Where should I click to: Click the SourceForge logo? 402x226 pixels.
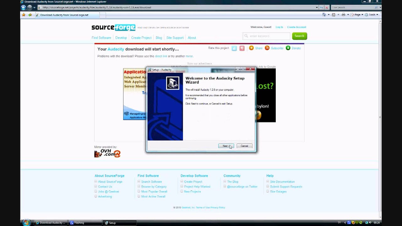pyautogui.click(x=113, y=28)
